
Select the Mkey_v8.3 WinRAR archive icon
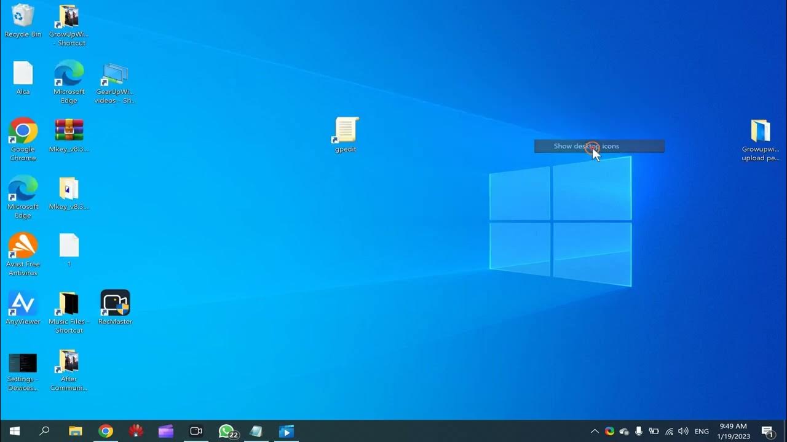coord(69,135)
